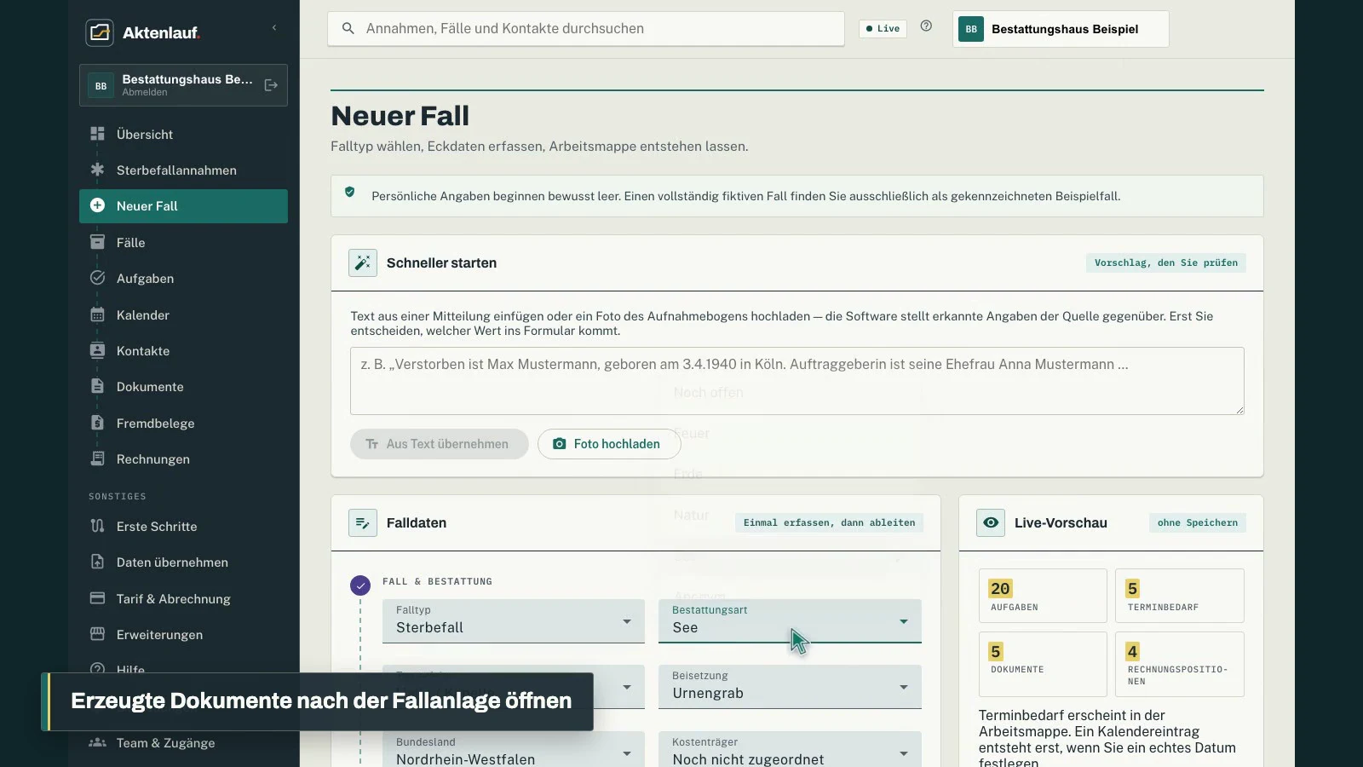Open Rechnungen from the sidebar
Screen dimensions: 1363x767
coord(183,458)
